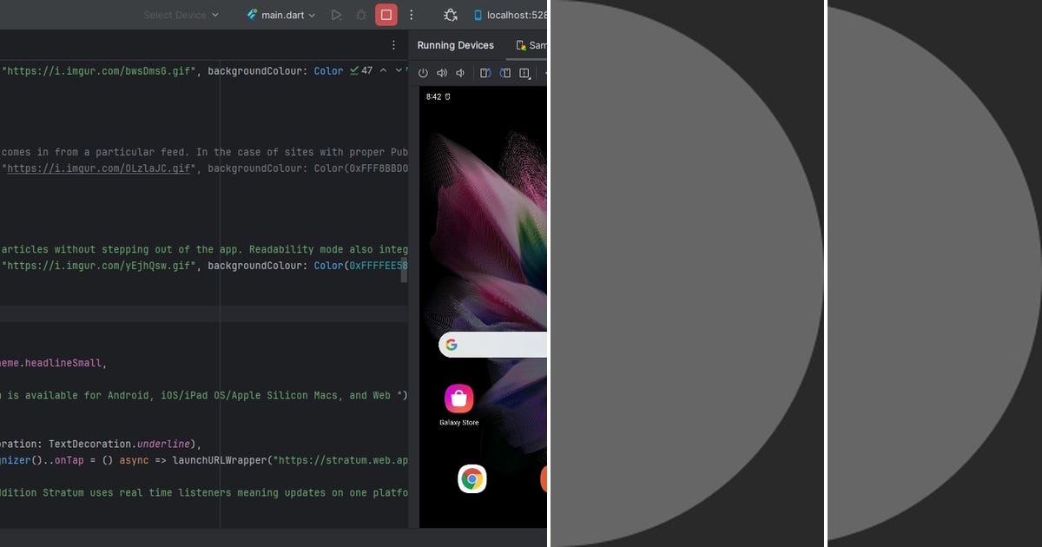The width and height of the screenshot is (1042, 547).
Task: Rotate the virtual device counterclockwise
Action: pyautogui.click(x=485, y=73)
